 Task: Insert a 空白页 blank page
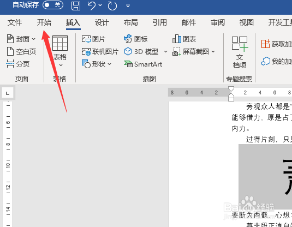click(x=21, y=51)
